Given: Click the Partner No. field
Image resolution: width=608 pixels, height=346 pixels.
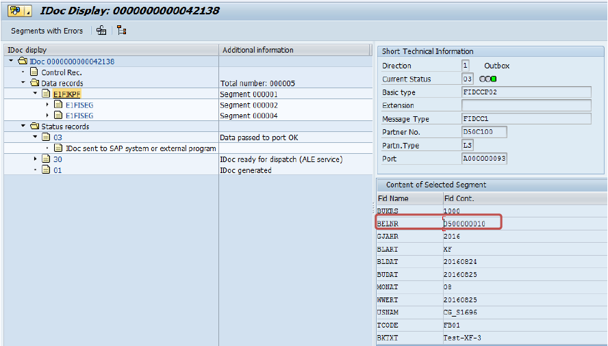Looking at the screenshot, I should point(484,132).
